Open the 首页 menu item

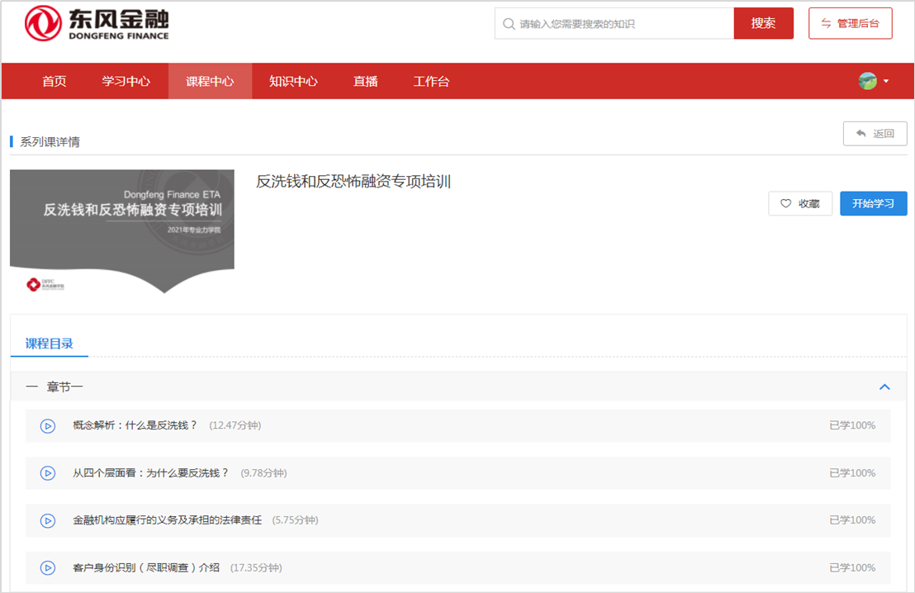click(55, 82)
